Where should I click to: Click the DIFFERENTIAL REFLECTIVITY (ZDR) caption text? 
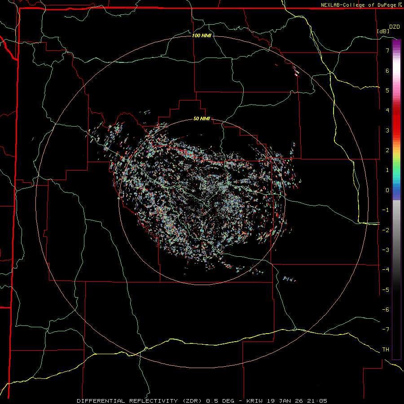pyautogui.click(x=140, y=401)
